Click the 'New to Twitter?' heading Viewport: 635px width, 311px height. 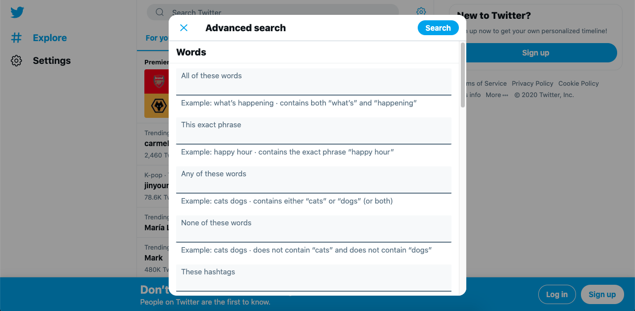tap(494, 15)
